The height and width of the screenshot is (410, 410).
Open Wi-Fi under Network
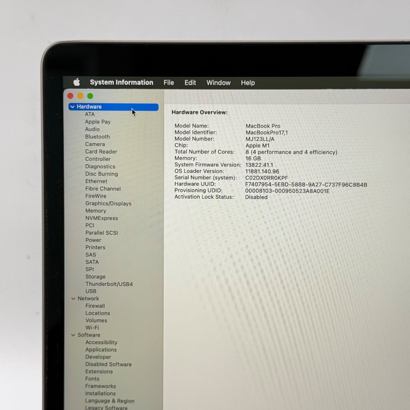tap(92, 328)
